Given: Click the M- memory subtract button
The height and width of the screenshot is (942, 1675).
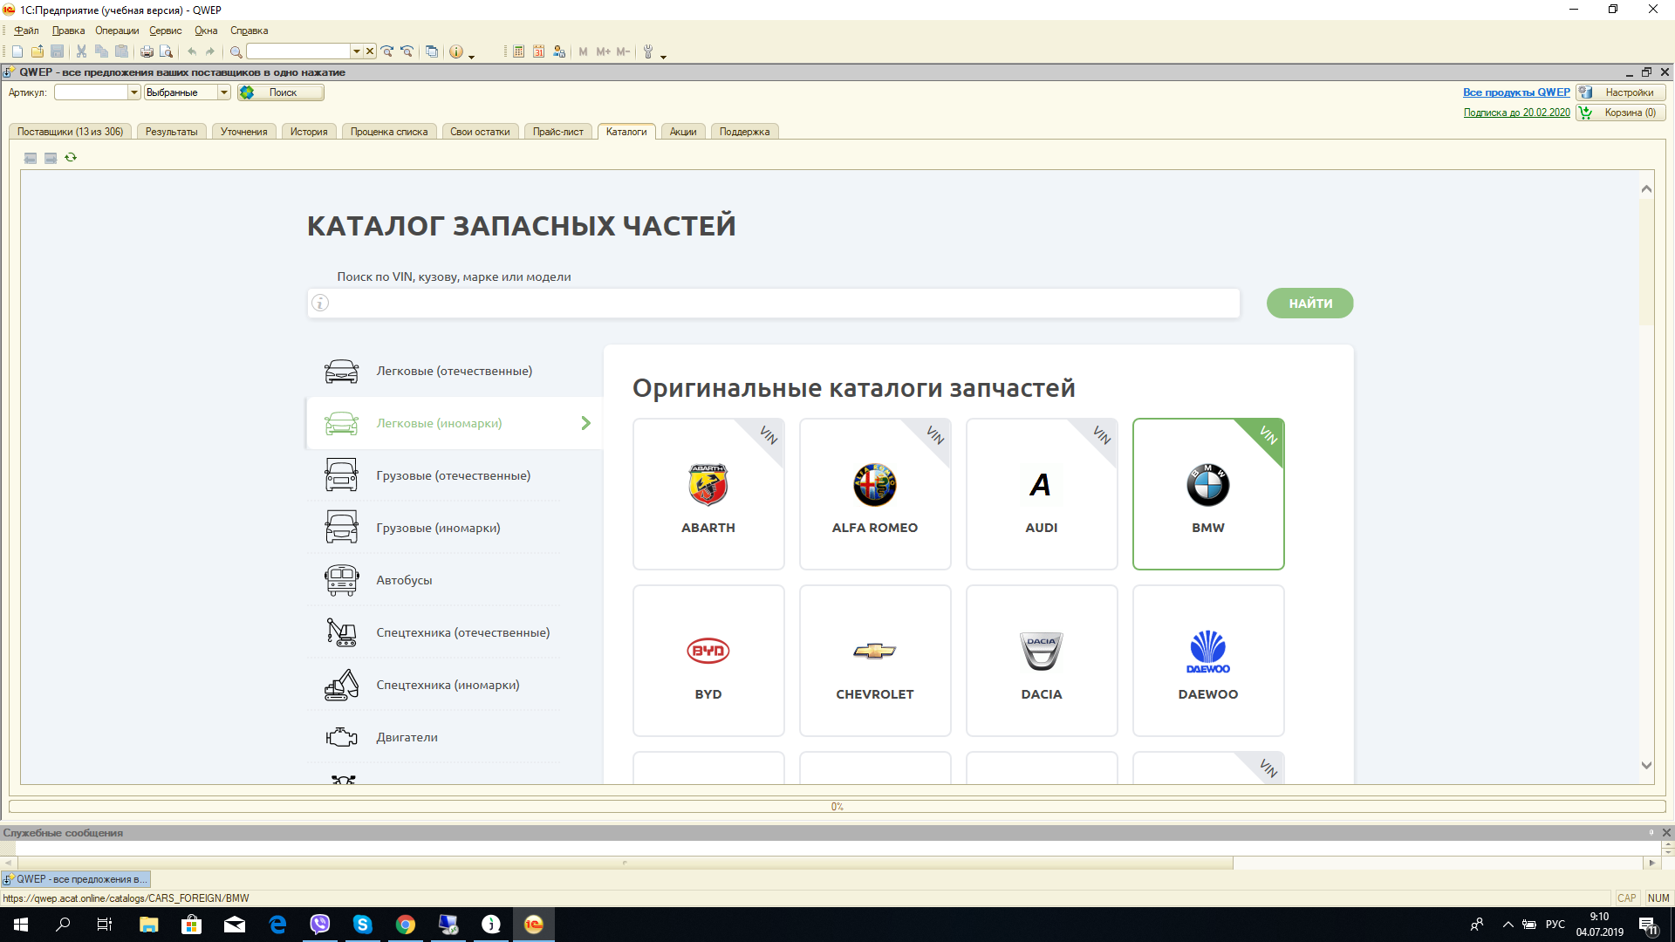Looking at the screenshot, I should point(623,51).
